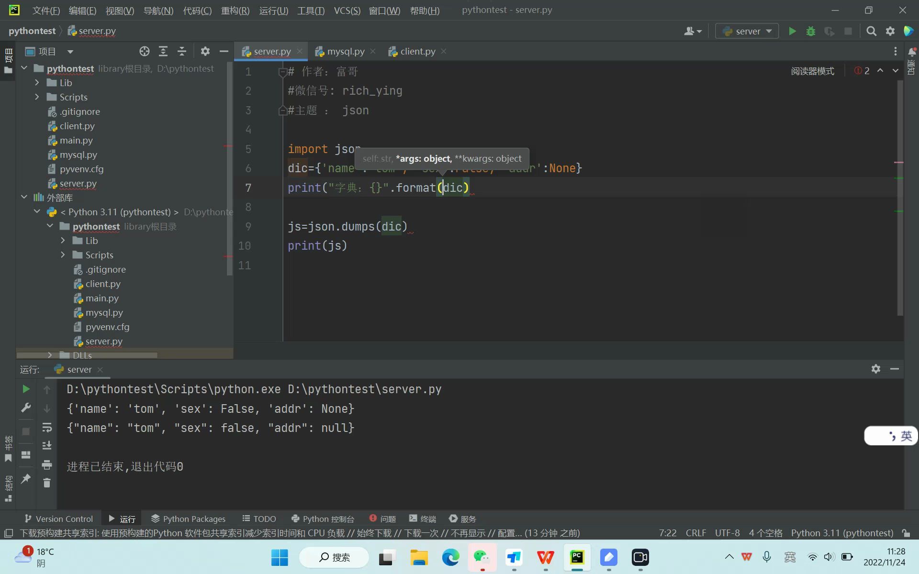Image resolution: width=919 pixels, height=574 pixels.
Task: Open the 重构(R) menu
Action: point(235,11)
